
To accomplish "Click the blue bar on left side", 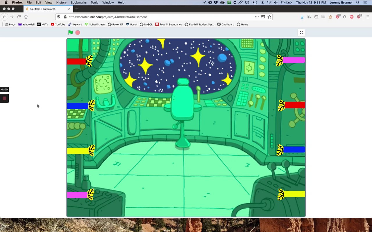I will 78,106.
